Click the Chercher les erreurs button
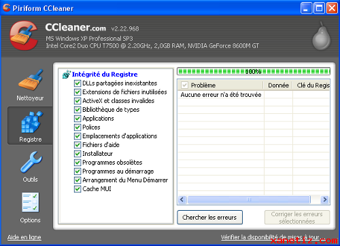The width and height of the screenshot is (340, 246). click(x=209, y=218)
